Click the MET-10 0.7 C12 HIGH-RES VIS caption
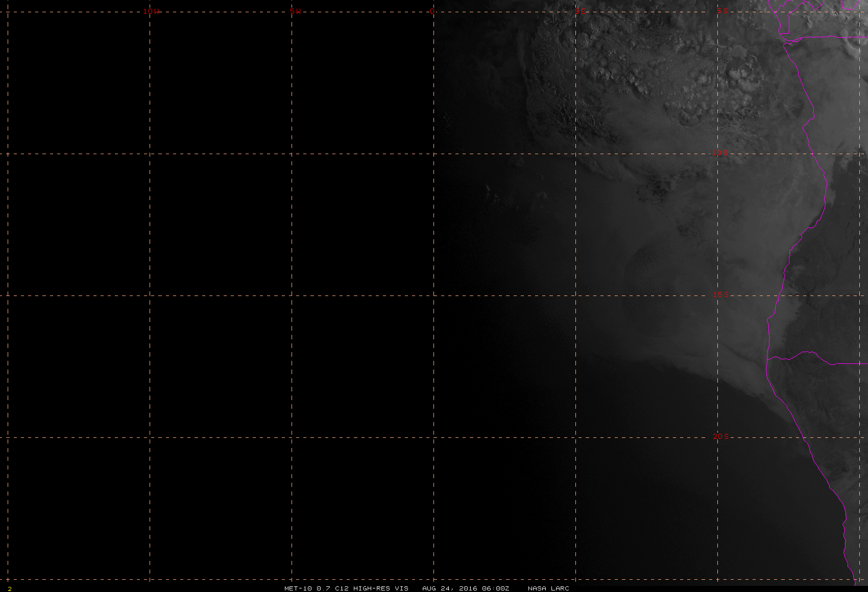The image size is (868, 592). (346, 588)
